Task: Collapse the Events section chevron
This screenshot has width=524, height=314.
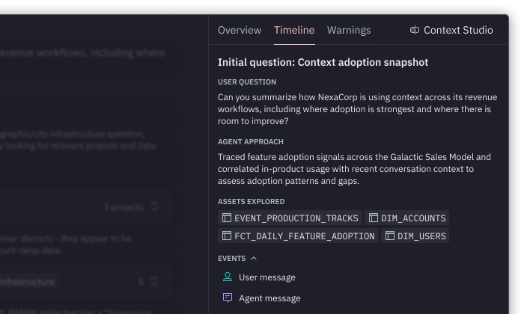Action: [x=254, y=259]
